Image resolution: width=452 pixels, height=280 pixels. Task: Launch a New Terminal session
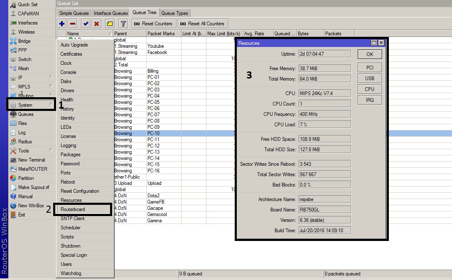point(28,160)
